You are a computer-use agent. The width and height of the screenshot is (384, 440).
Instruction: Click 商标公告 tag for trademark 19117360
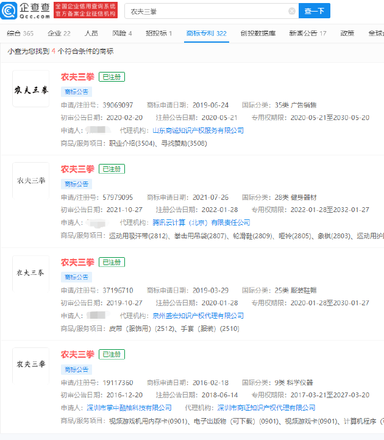tap(76, 369)
